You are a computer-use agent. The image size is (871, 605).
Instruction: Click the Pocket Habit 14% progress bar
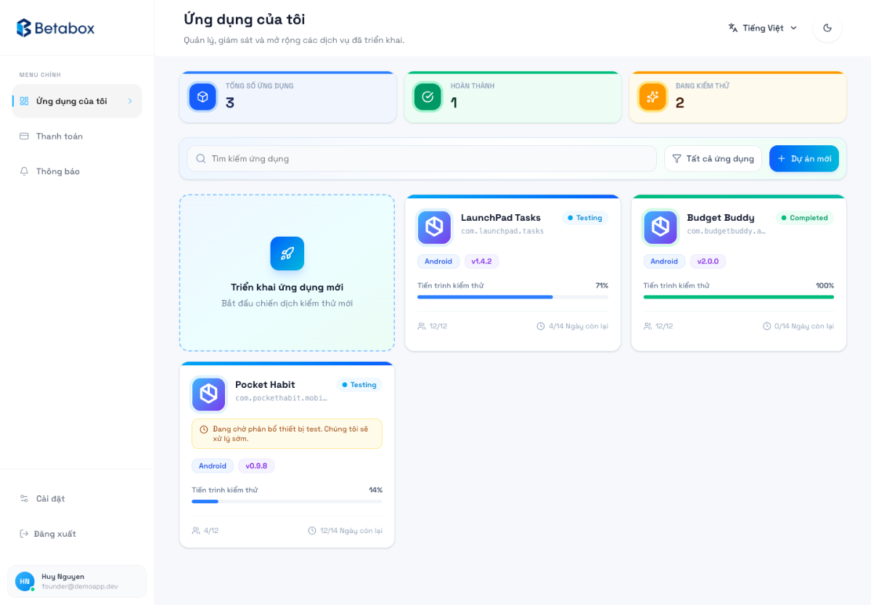[287, 501]
